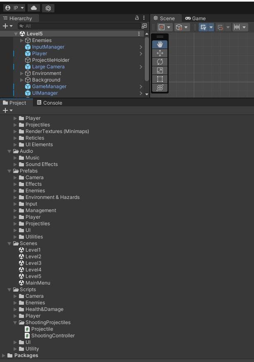Viewport: 254px width, 362px height.
Task: Lock the Hierarchy panel
Action: pyautogui.click(x=137, y=18)
